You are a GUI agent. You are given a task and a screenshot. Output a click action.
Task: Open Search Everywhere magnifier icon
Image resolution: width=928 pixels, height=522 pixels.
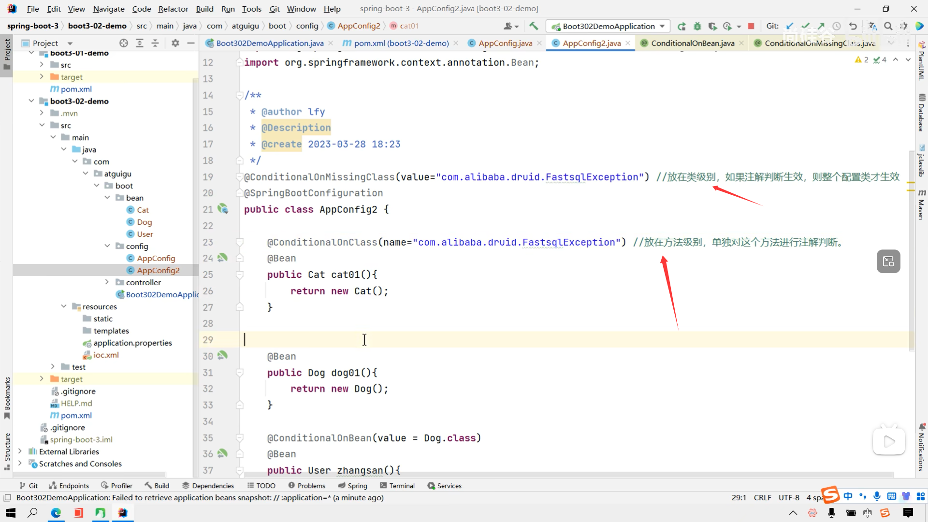click(888, 26)
